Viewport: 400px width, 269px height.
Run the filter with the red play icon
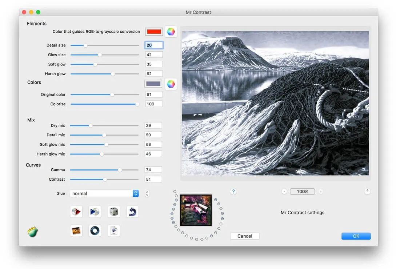pyautogui.click(x=76, y=212)
